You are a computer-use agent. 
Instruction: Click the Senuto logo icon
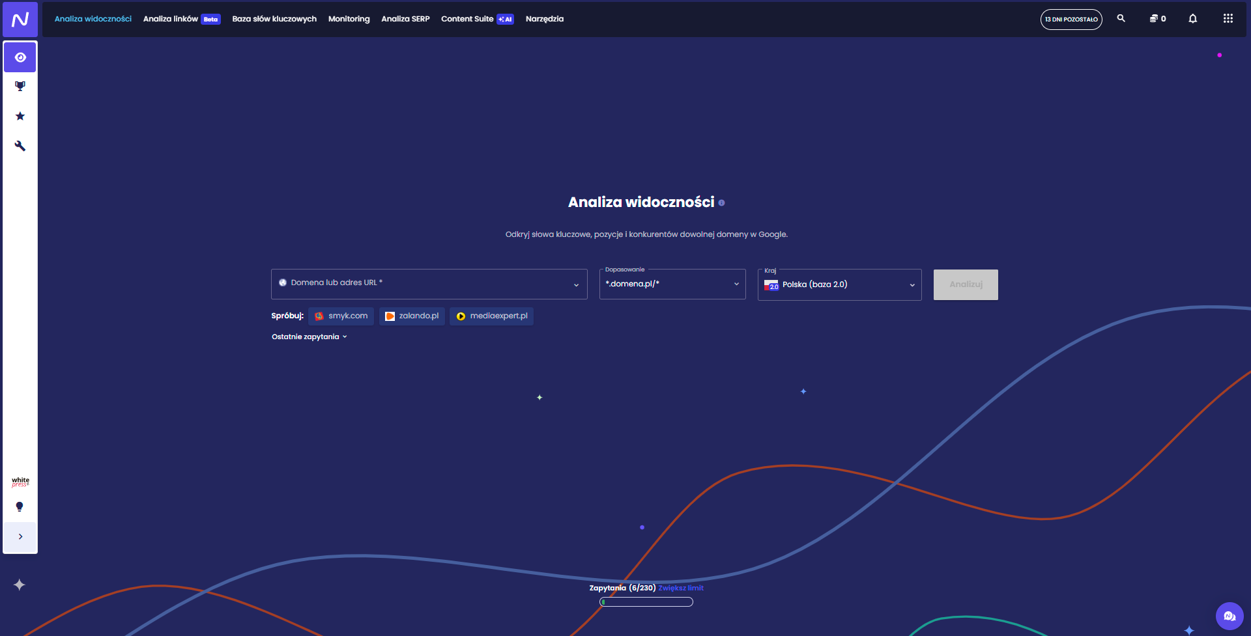pos(20,20)
